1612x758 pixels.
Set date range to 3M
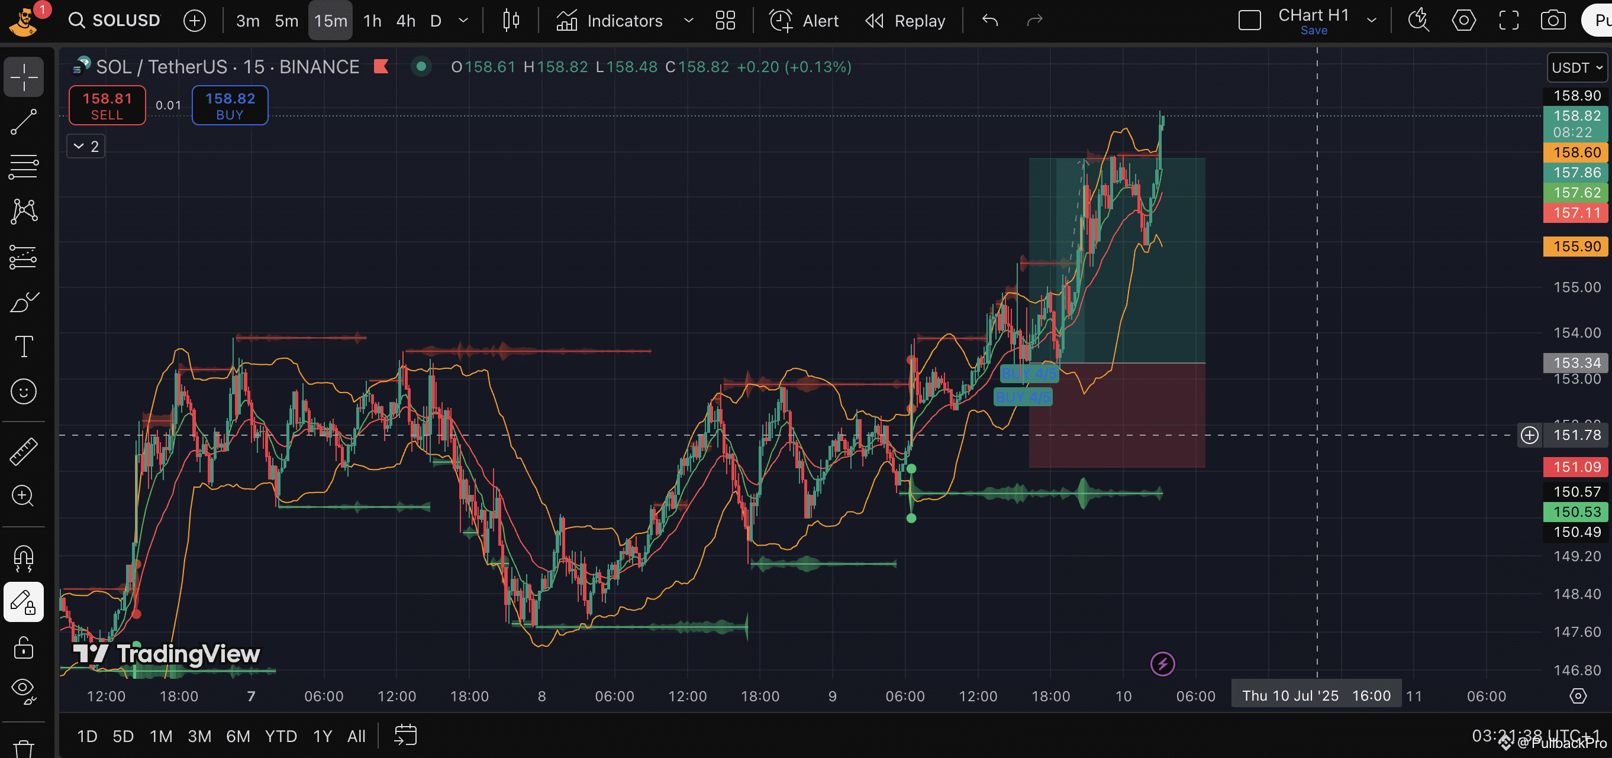[199, 736]
